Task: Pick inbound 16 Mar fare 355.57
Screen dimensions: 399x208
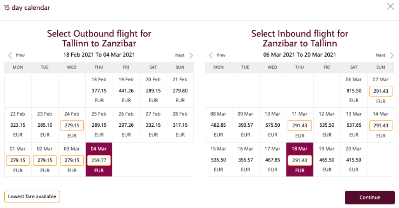Action: click(x=245, y=160)
